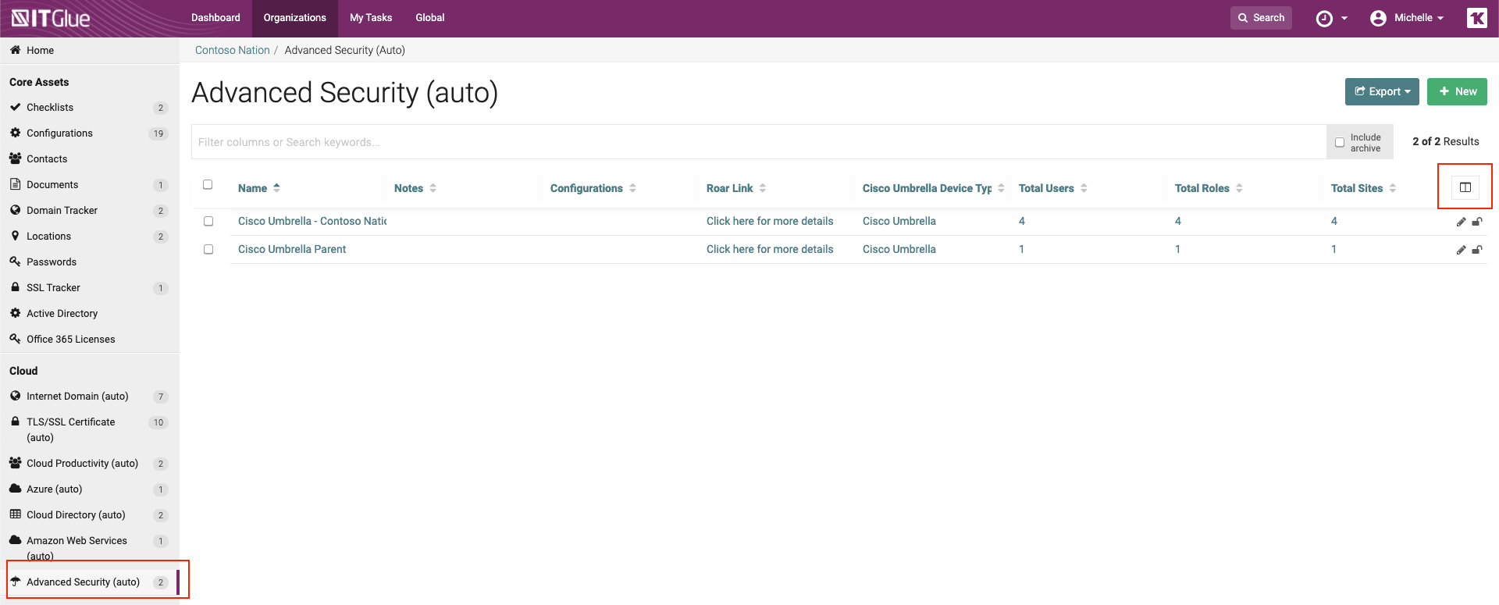Sort by Notes column
The width and height of the screenshot is (1499, 605).
coord(415,188)
